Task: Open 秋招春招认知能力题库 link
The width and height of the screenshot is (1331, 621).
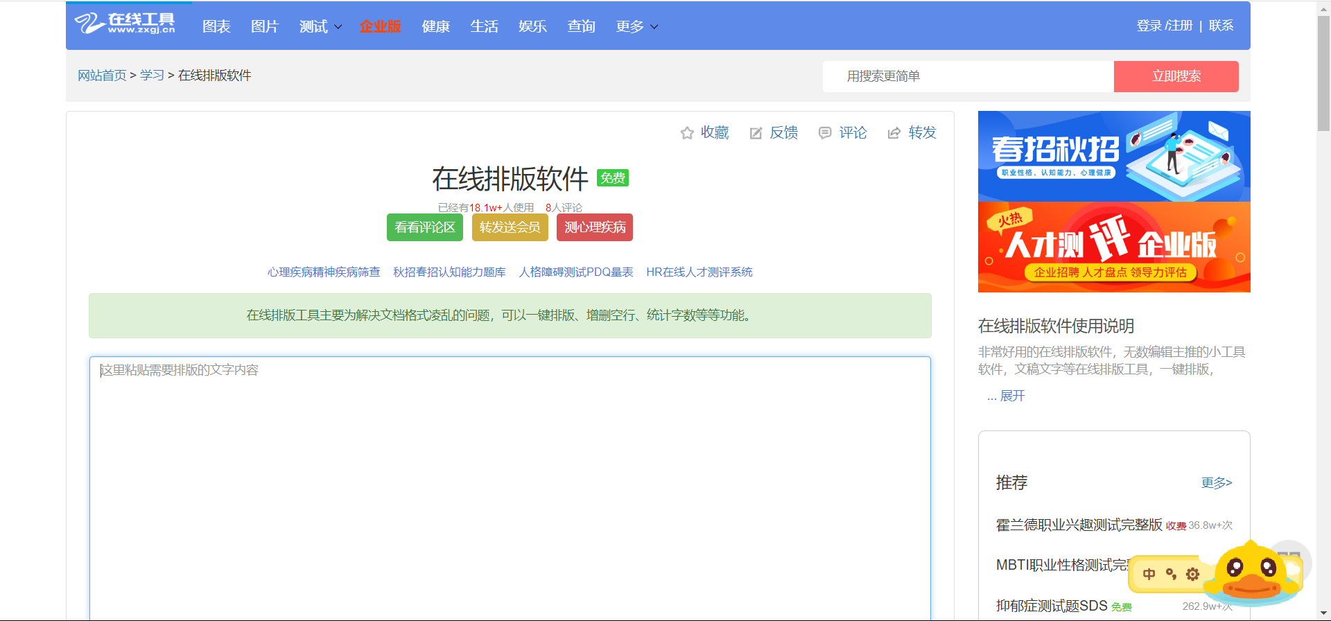Action: click(x=449, y=272)
